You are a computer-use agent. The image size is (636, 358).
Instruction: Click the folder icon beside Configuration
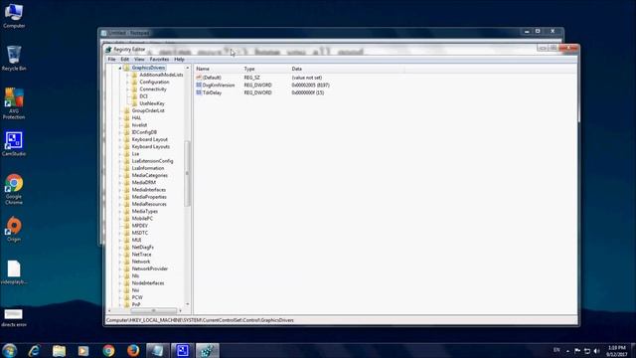point(135,82)
